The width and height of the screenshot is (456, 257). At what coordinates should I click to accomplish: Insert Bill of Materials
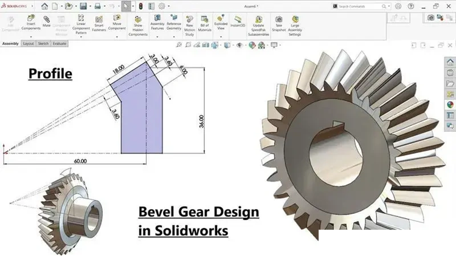205,24
